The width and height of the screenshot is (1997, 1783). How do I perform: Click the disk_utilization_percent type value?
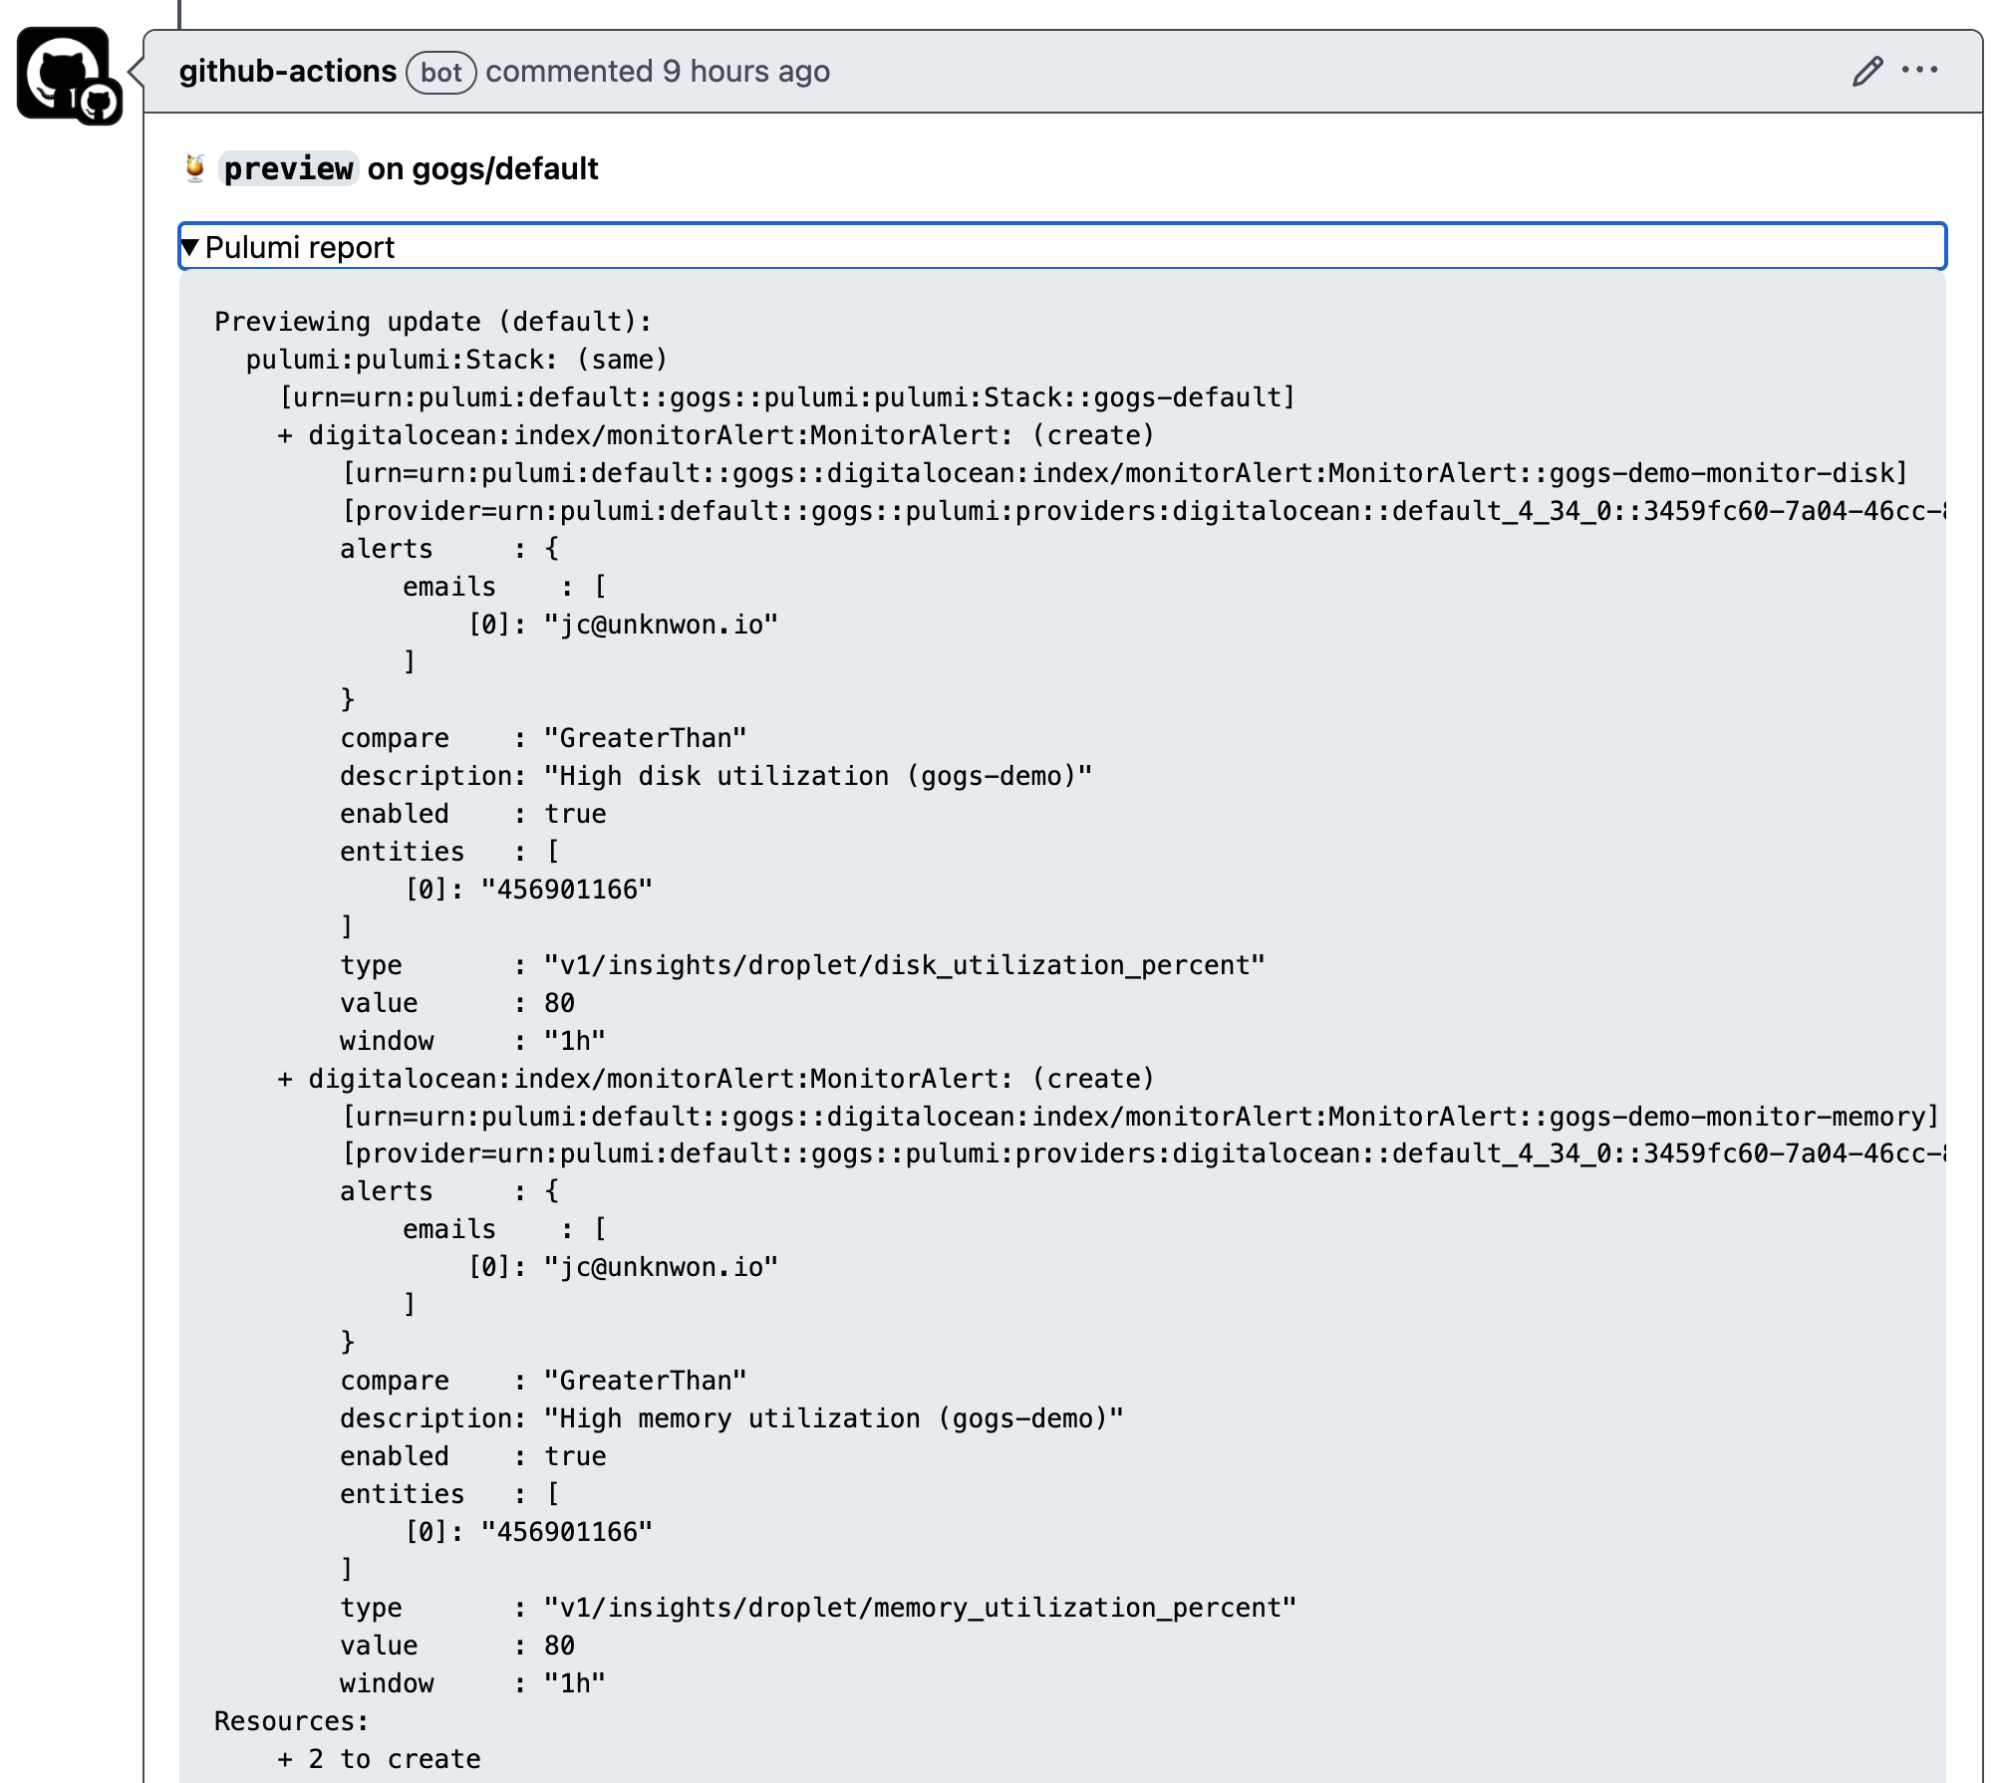coord(905,965)
